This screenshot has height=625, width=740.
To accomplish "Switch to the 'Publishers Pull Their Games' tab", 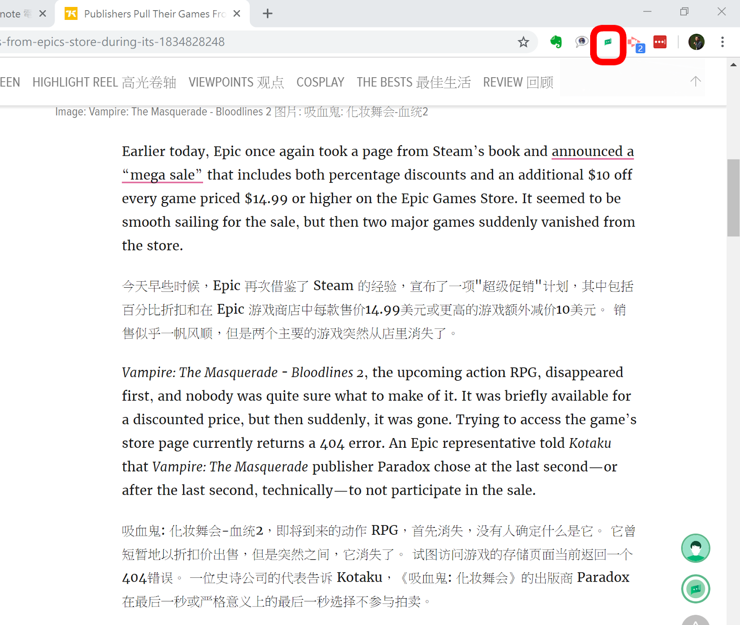I will pos(152,14).
